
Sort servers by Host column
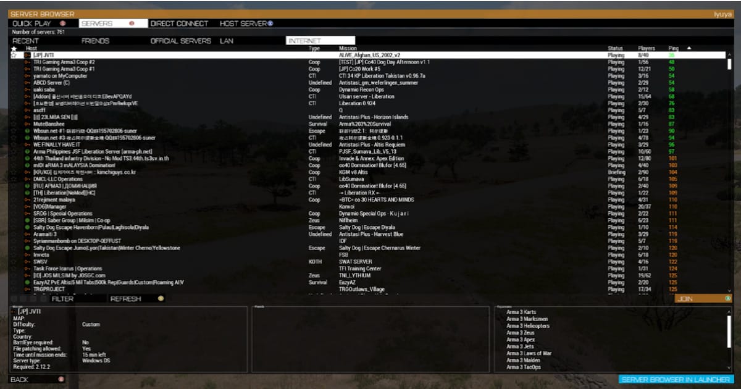coord(31,48)
